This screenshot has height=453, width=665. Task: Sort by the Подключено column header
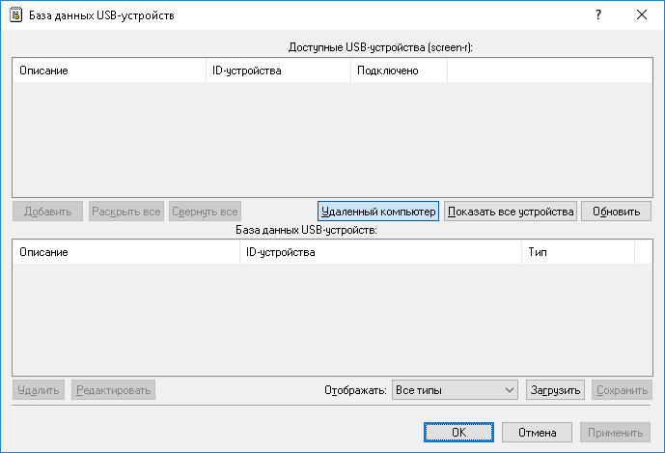point(398,71)
